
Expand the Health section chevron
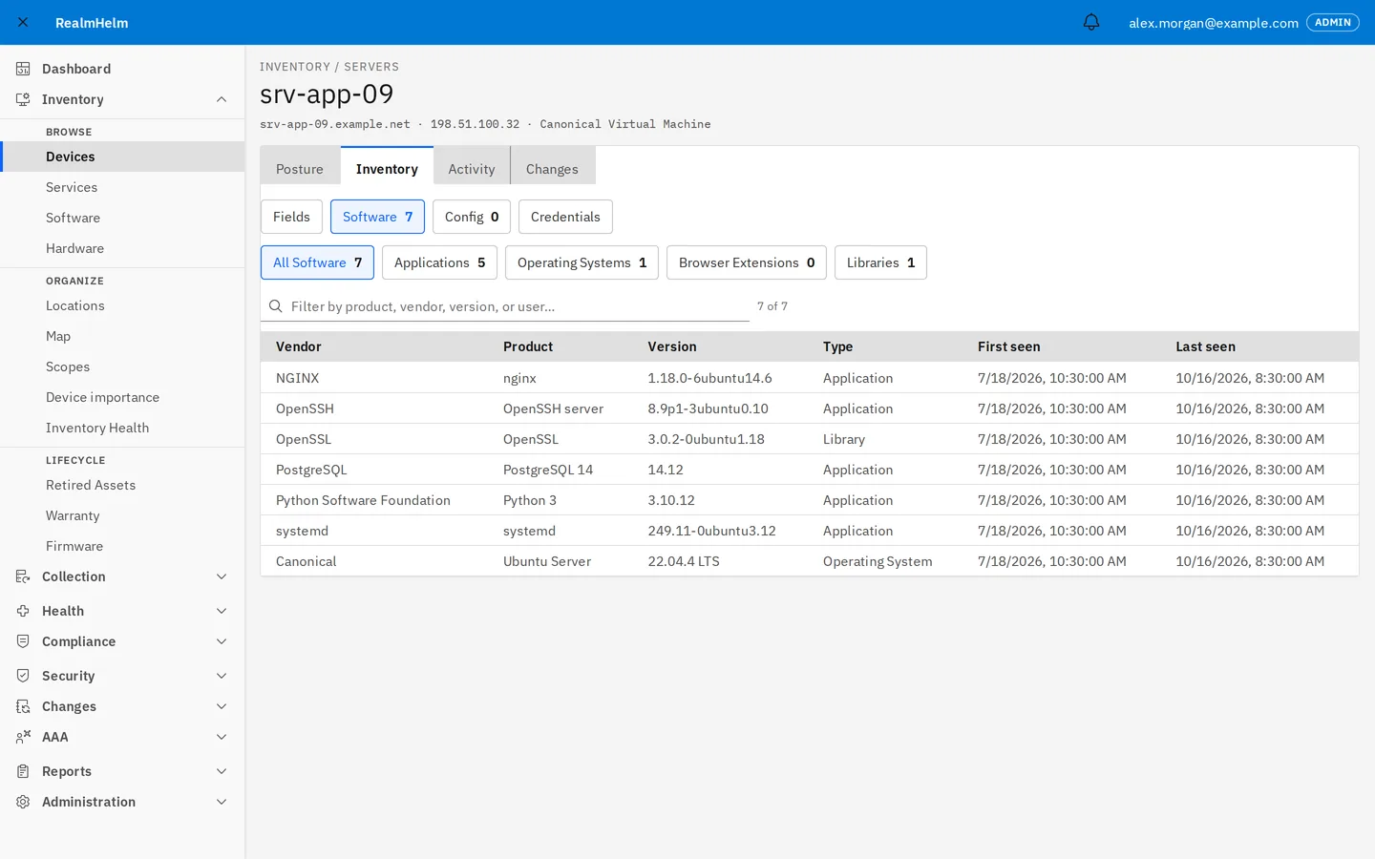(x=222, y=611)
